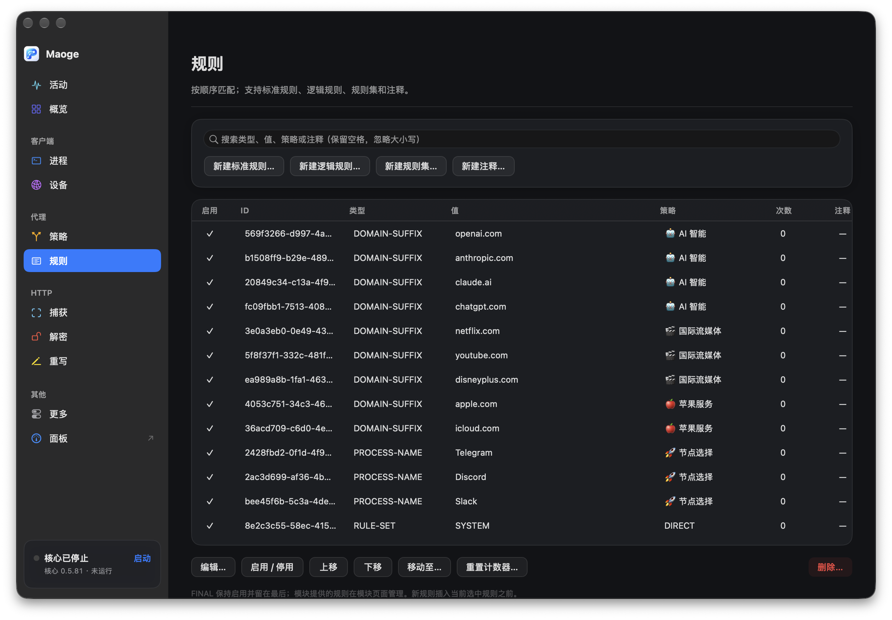This screenshot has height=620, width=892.
Task: Click the 启动 link to start core
Action: click(142, 558)
